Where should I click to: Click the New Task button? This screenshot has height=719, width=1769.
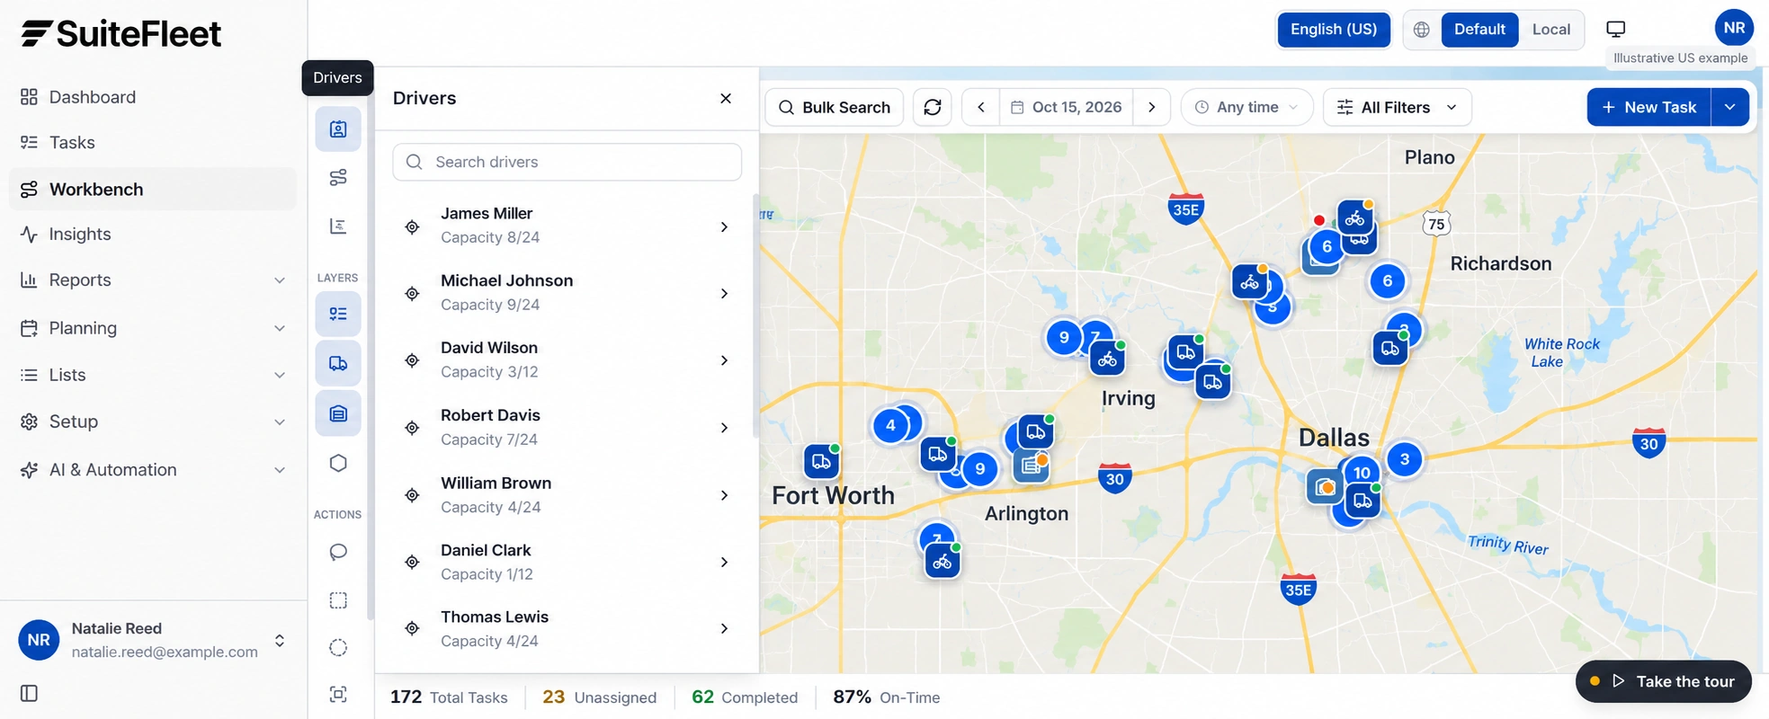point(1648,107)
